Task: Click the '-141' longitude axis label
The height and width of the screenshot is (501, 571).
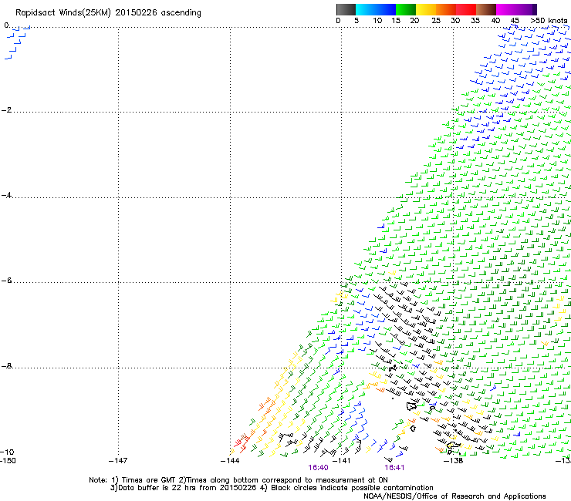Action: click(x=342, y=461)
